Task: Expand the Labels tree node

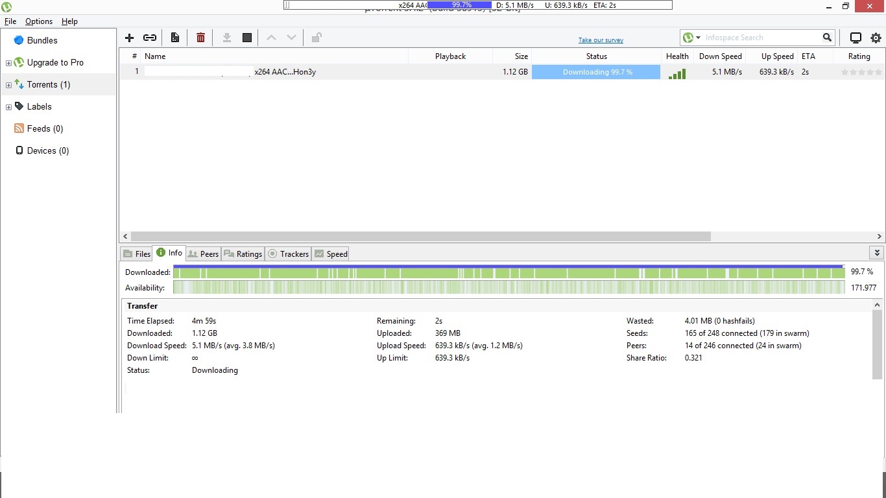Action: pyautogui.click(x=8, y=107)
